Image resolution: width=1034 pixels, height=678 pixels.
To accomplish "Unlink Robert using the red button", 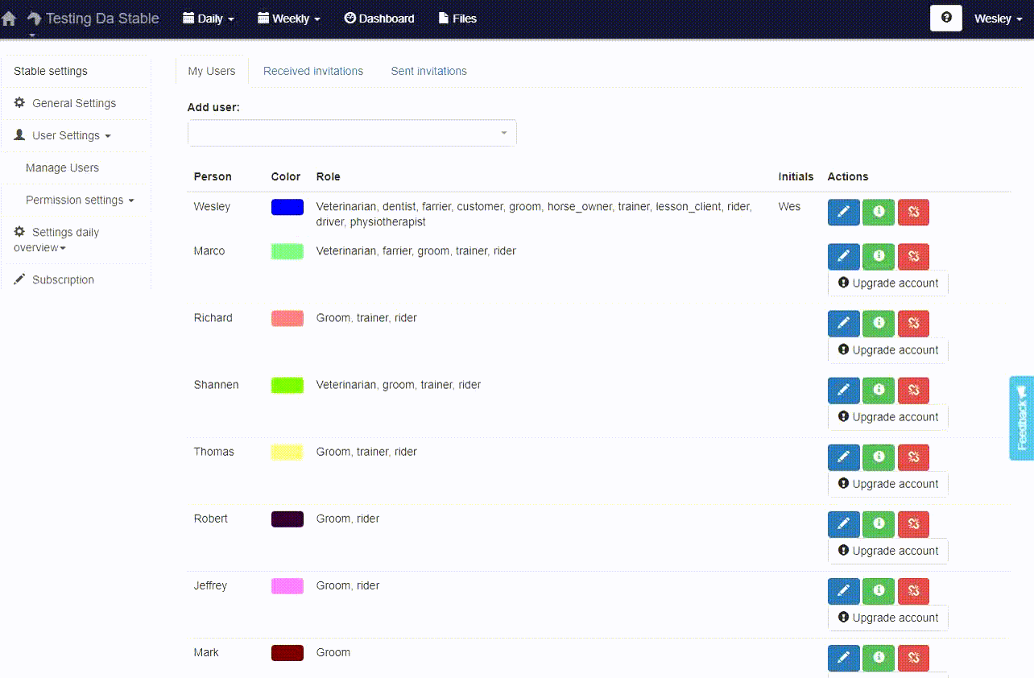I will (913, 524).
